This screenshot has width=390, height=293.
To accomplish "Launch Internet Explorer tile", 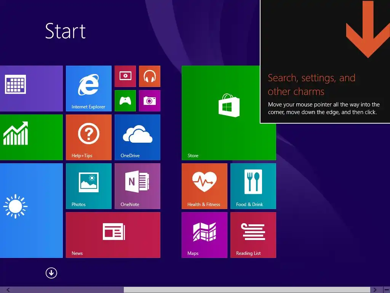I will [88, 89].
